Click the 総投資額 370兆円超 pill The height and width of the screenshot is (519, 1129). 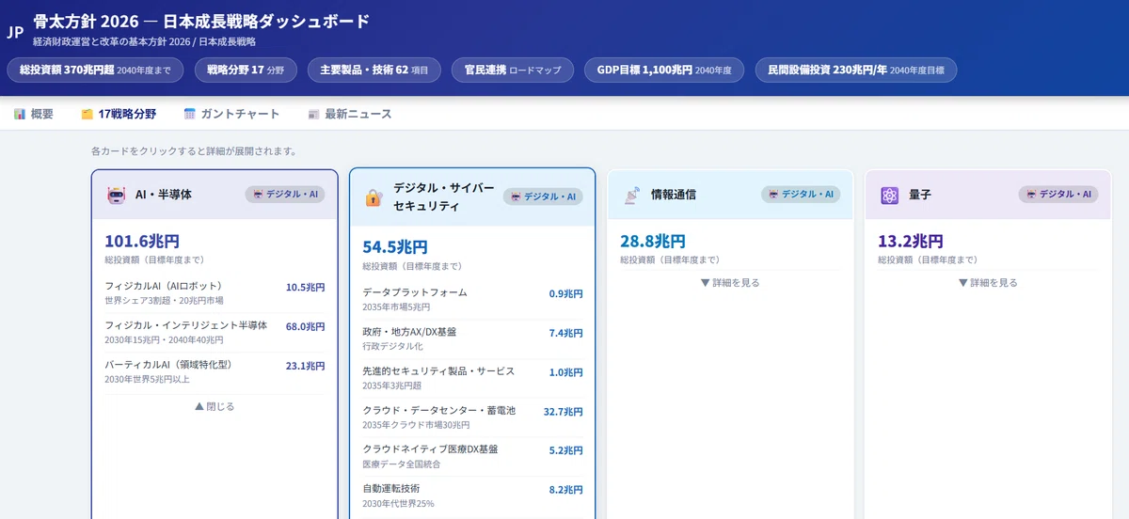coord(95,70)
